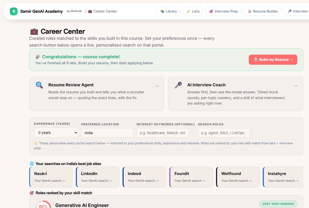Image resolution: width=309 pixels, height=208 pixels.
Task: Click the document icon in Resume Builder
Action: pos(249,11)
